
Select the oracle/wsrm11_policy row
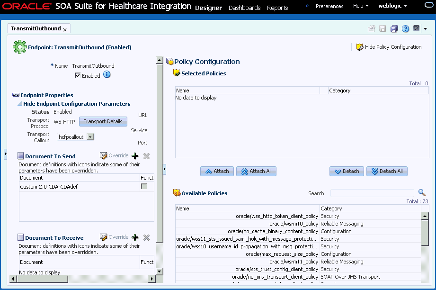coord(298,262)
